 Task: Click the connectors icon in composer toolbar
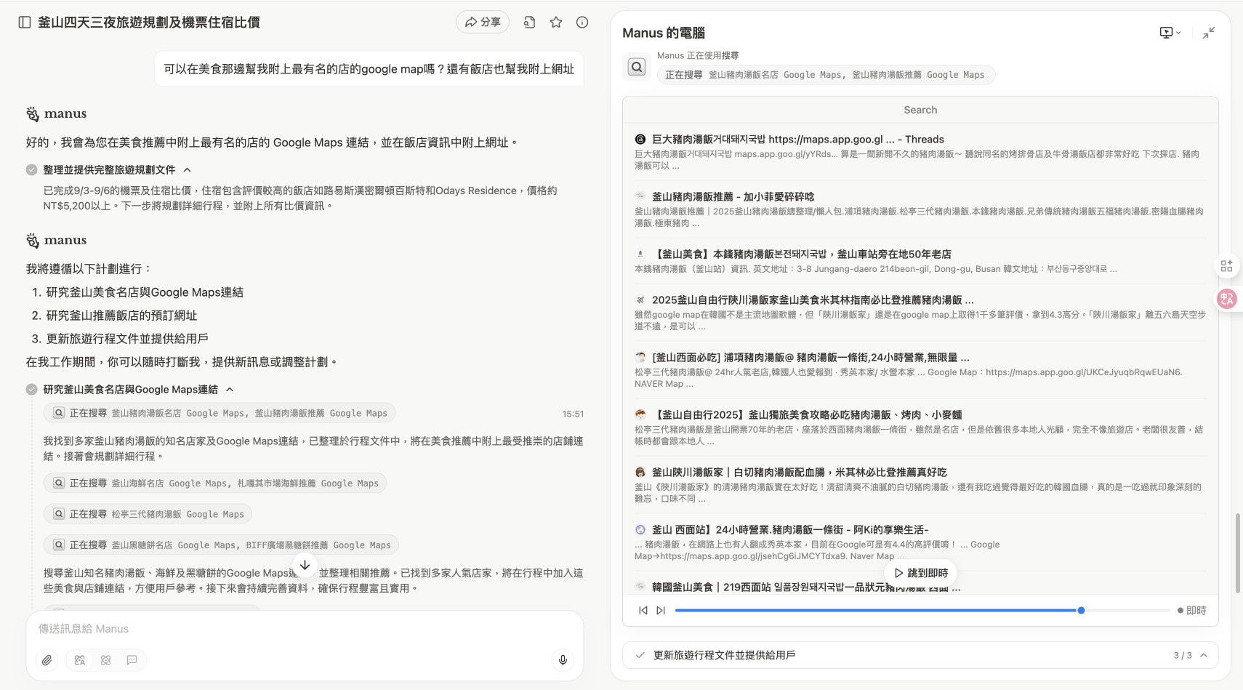(x=106, y=660)
